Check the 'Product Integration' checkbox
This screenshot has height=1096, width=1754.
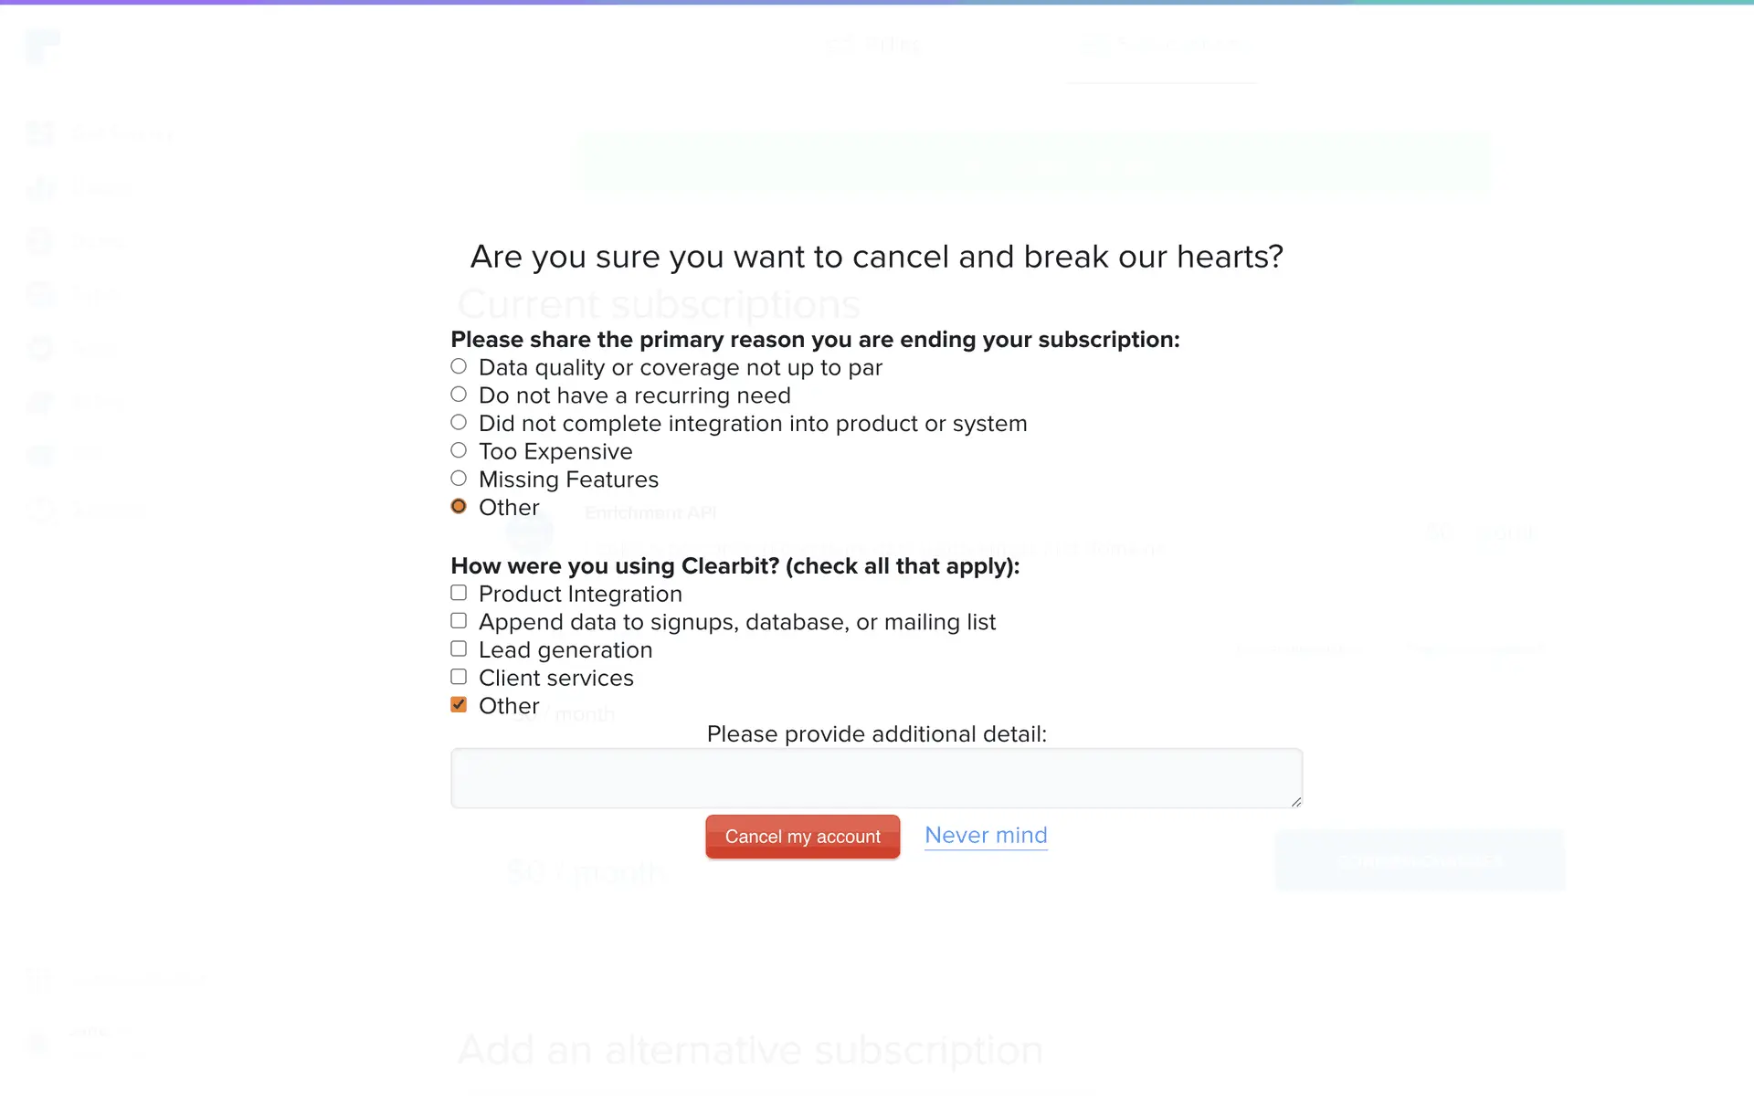pyautogui.click(x=459, y=594)
